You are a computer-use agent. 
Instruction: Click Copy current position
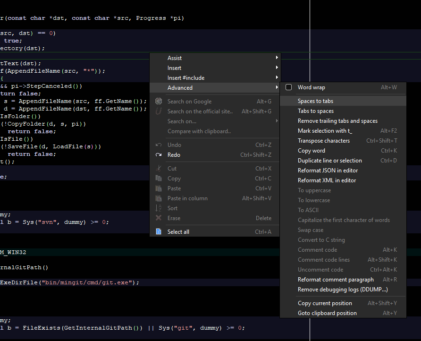coord(325,303)
